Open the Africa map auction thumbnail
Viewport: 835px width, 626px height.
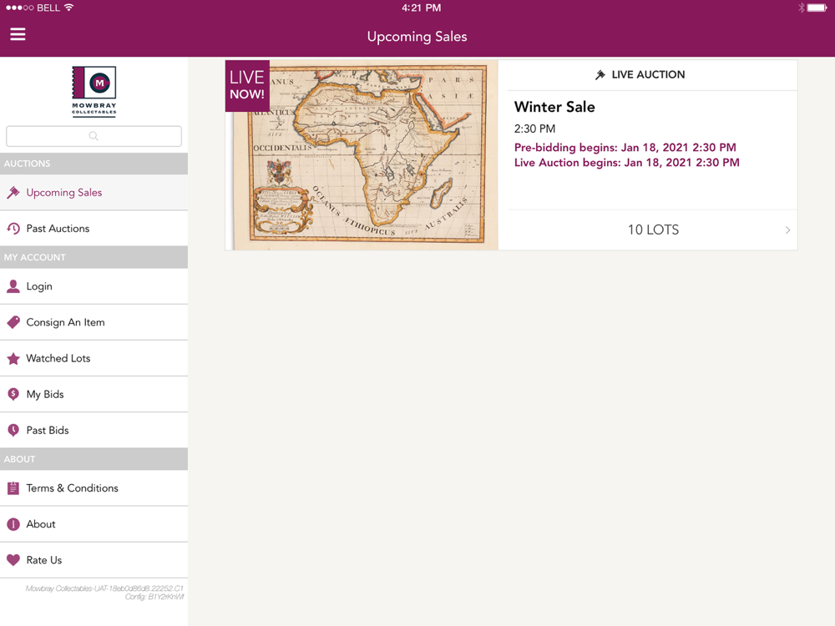tap(362, 155)
